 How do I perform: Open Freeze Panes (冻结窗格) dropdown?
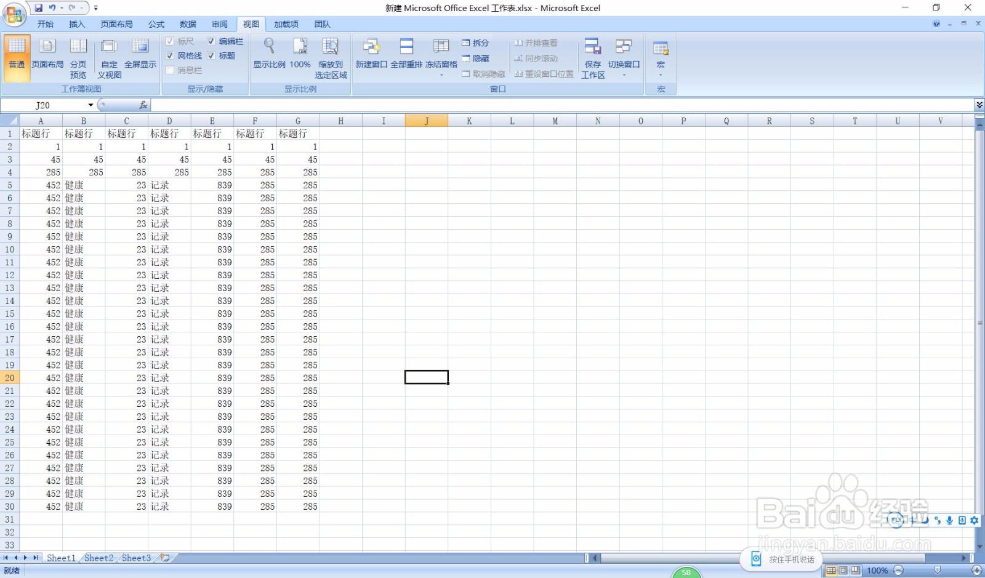coord(441,58)
